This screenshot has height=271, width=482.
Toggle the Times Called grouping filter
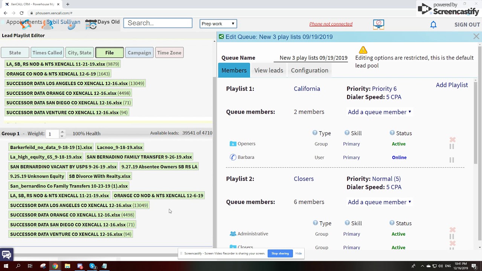[x=47, y=53]
